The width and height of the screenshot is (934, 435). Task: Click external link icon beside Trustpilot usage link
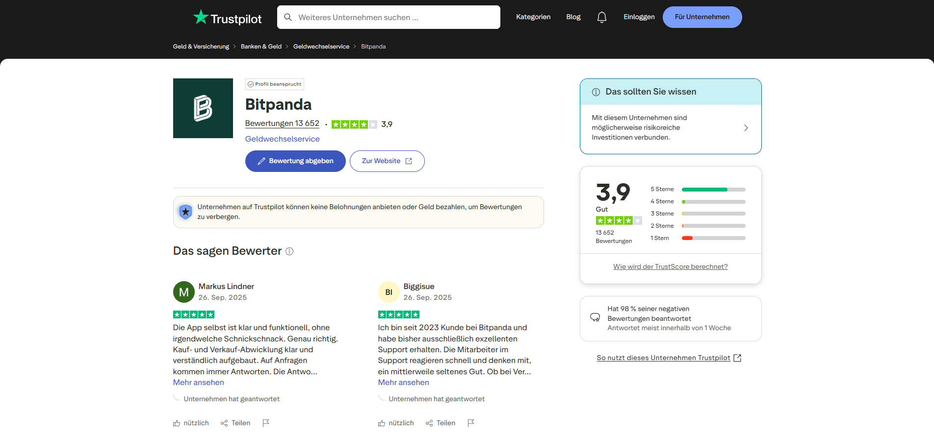[x=737, y=358]
